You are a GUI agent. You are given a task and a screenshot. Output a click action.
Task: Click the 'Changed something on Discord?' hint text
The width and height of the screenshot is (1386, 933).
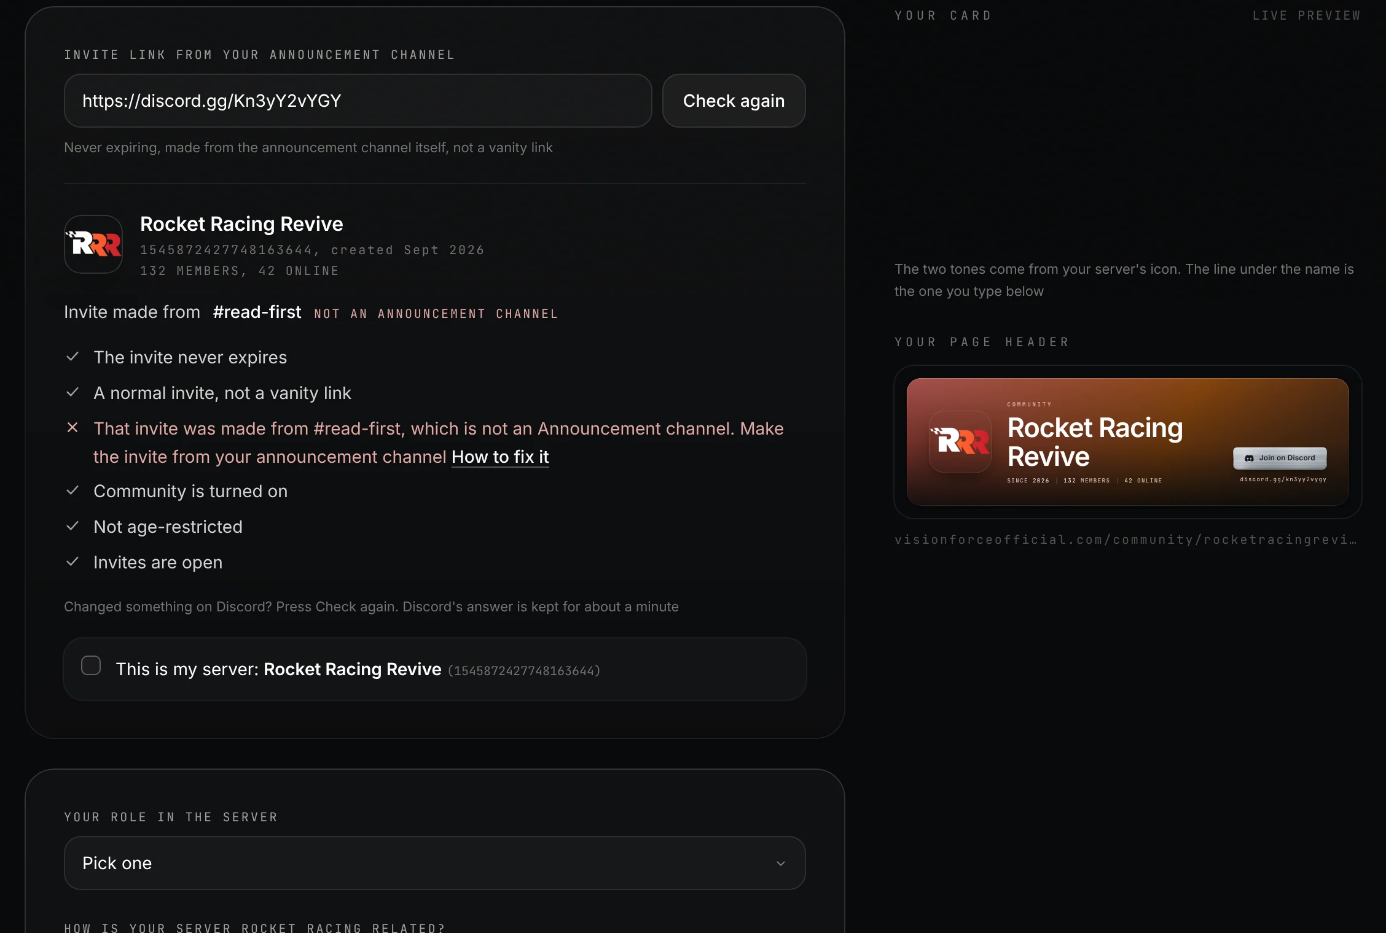click(x=371, y=606)
